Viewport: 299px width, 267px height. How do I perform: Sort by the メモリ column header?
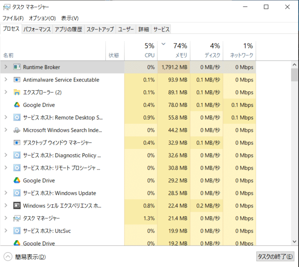(x=174, y=51)
